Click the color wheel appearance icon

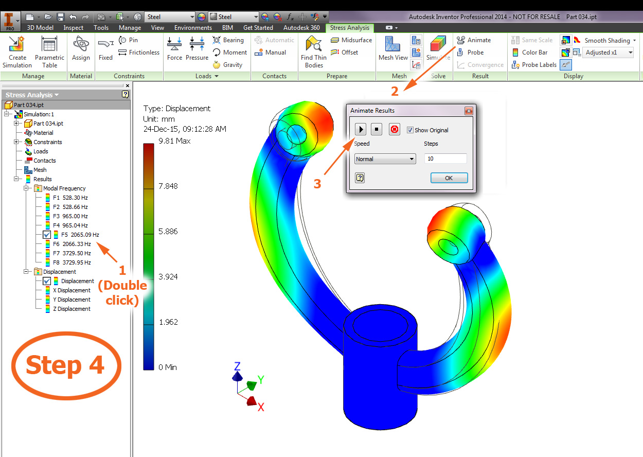pos(202,17)
